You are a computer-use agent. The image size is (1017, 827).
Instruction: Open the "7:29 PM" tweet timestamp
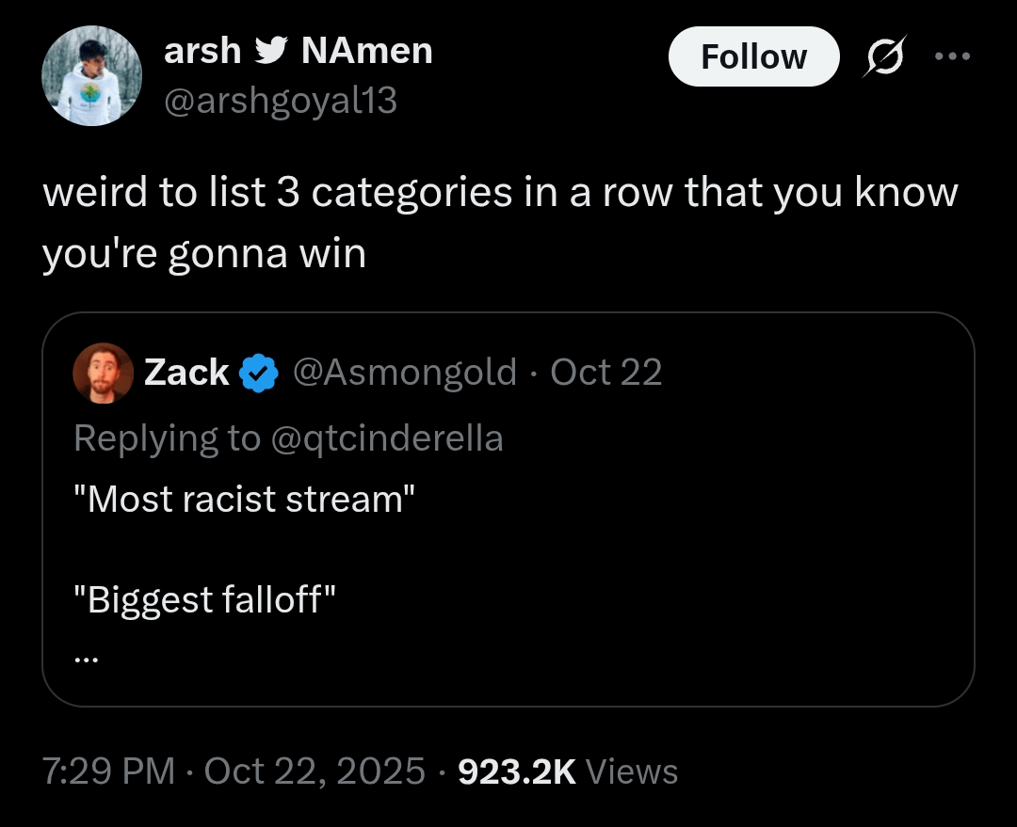[x=108, y=771]
